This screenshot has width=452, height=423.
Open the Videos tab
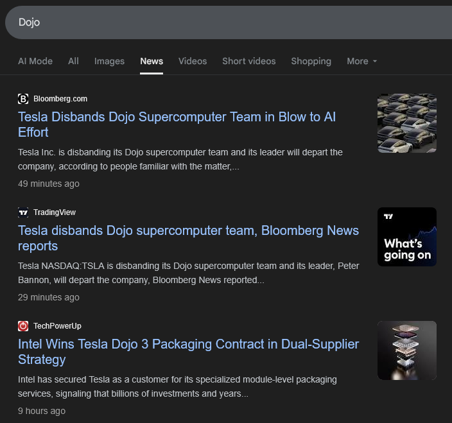pos(193,61)
